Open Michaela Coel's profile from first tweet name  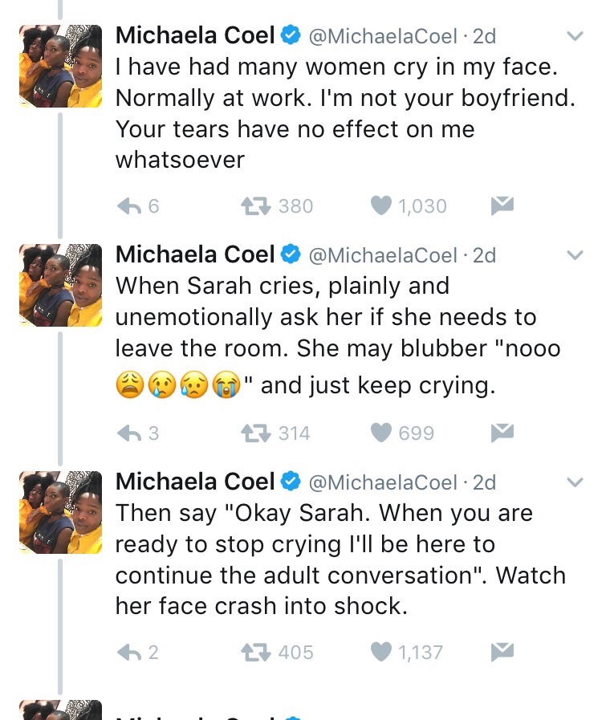coord(195,36)
